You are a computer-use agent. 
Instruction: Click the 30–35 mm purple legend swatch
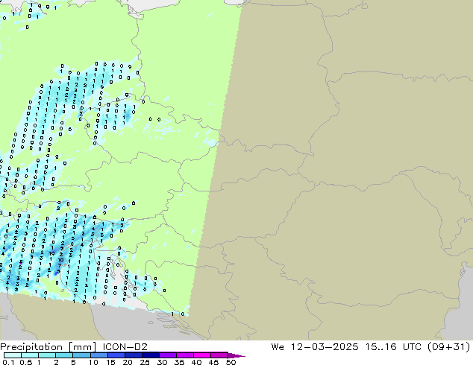[167, 355]
